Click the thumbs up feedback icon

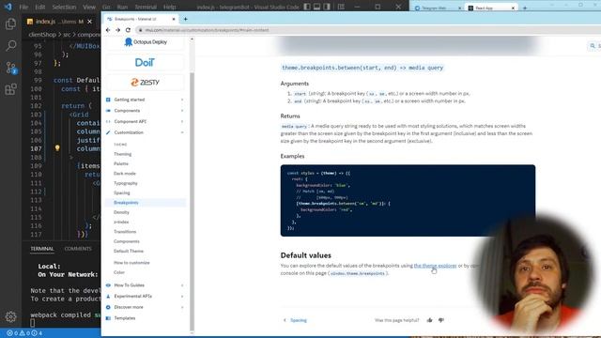tap(429, 320)
